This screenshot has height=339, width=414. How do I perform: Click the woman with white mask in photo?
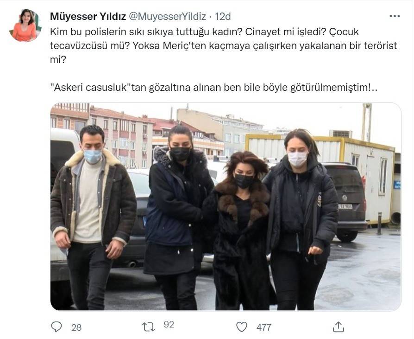(x=301, y=219)
